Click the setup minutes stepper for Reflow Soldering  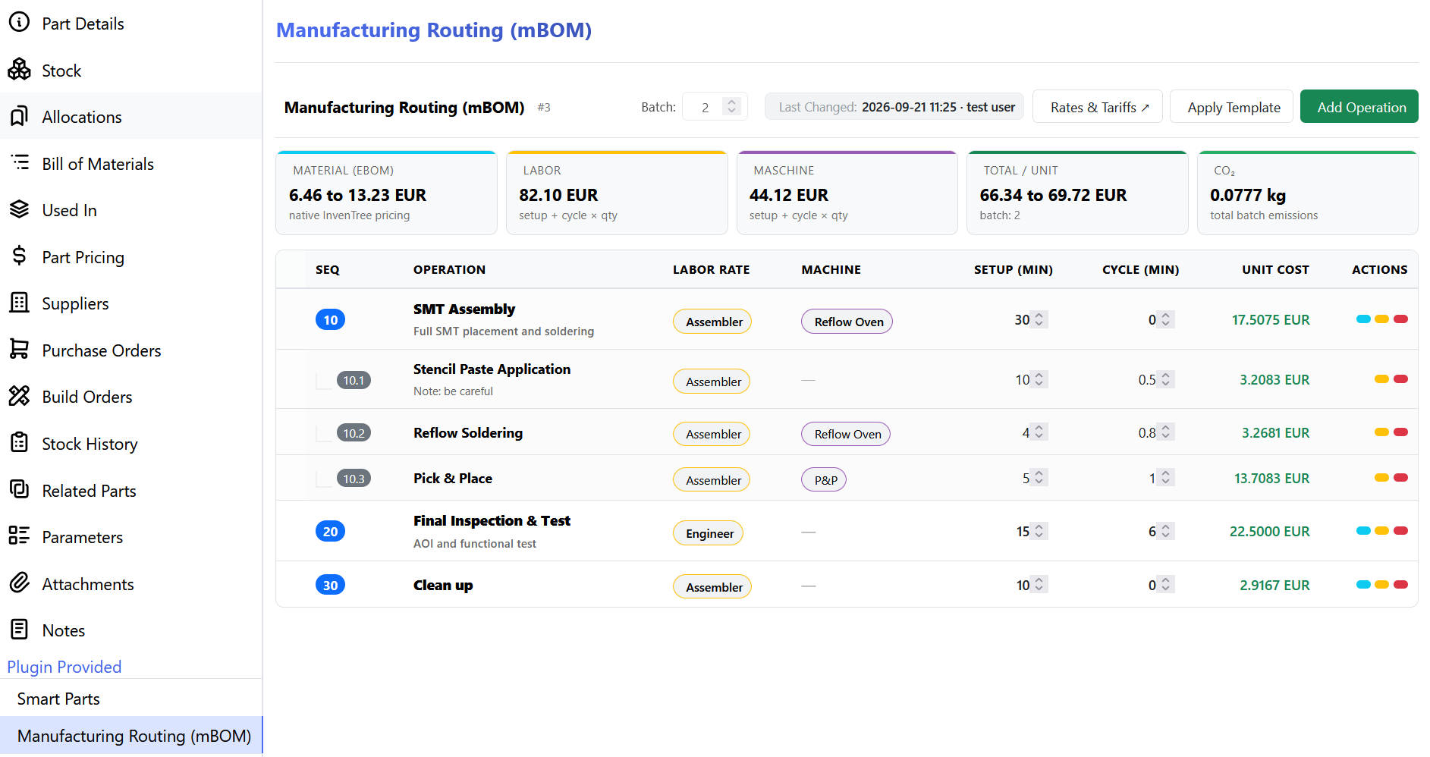[1039, 432]
